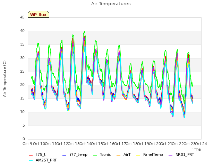222x167 pixels.
Task: Click the orange AirT color swatch
Action: (118, 155)
